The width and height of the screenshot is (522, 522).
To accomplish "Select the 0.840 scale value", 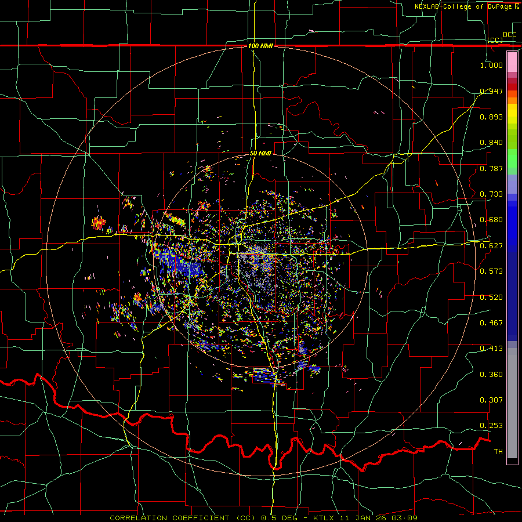I will coord(491,143).
